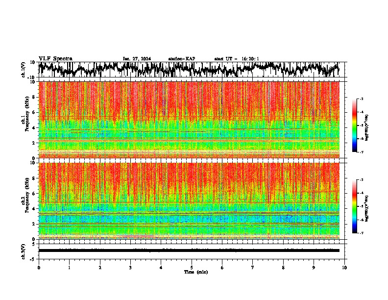Click the "4" kHz tick on the ch.2 frequency axis
This screenshot has height=300, width=388.
point(34,209)
